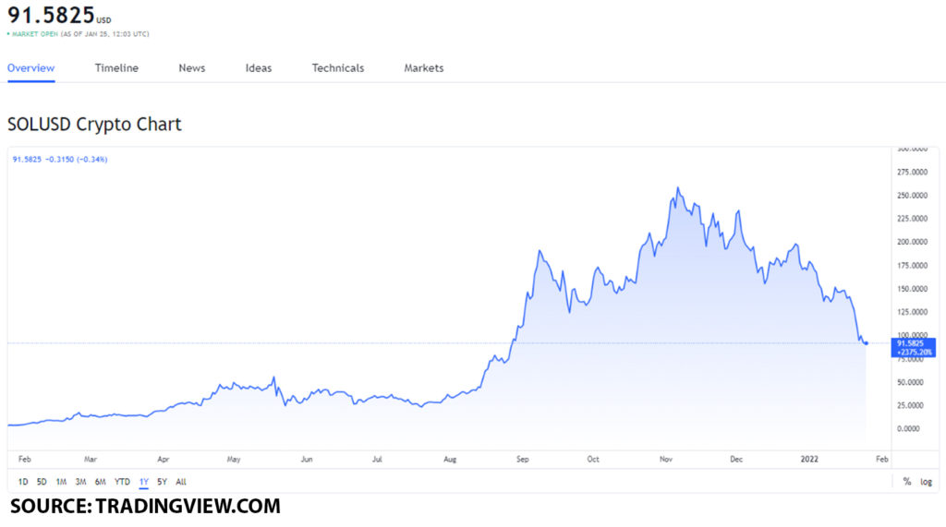Select the Technicals tab
The image size is (946, 527).
(x=338, y=68)
